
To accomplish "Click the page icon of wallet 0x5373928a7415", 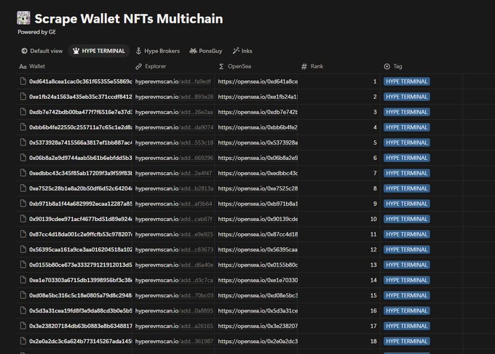I will point(23,142).
